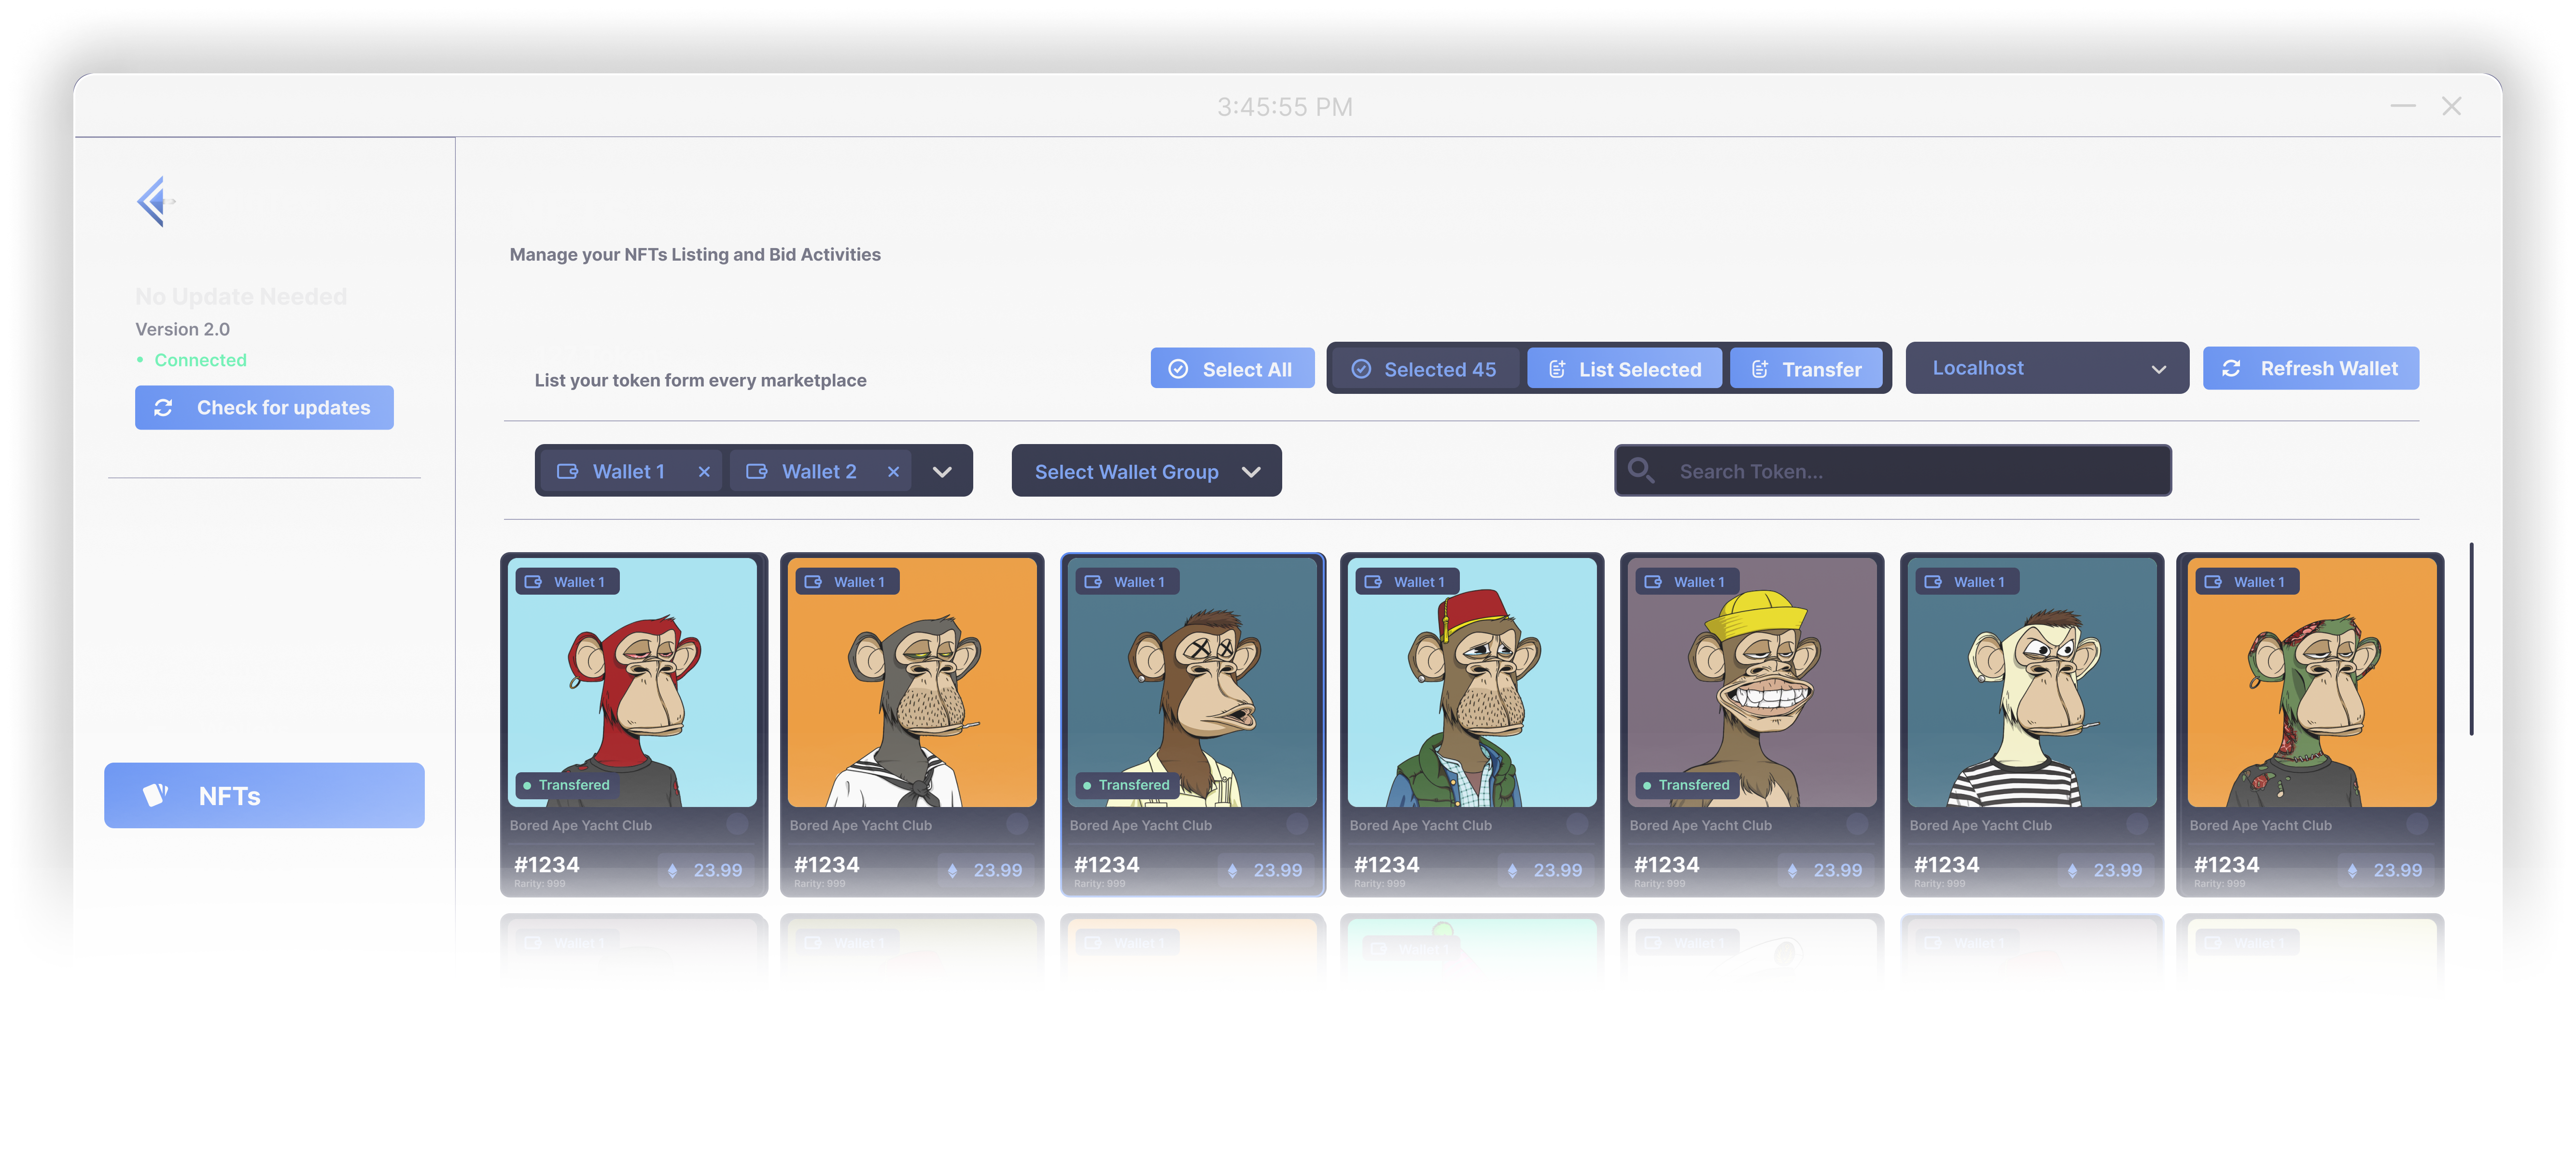Open the striped-shirt ape NFT image
Image resolution: width=2576 pixels, height=1156 pixels.
coord(2032,682)
